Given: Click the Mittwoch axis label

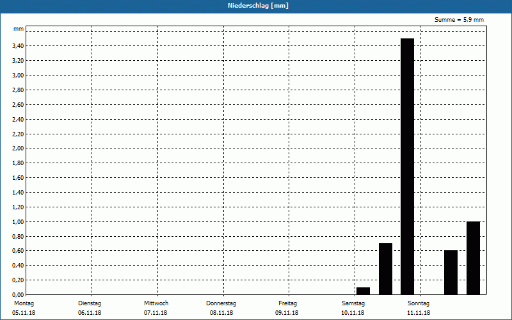Looking at the screenshot, I should (x=156, y=303).
